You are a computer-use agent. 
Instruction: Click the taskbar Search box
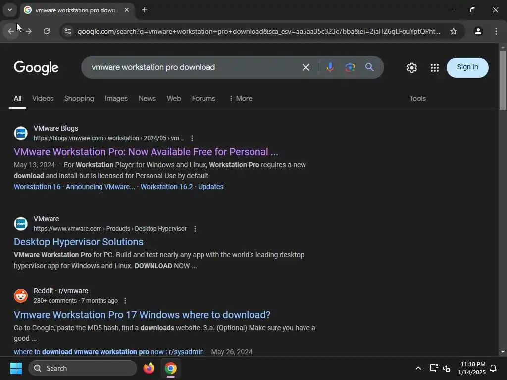83,368
